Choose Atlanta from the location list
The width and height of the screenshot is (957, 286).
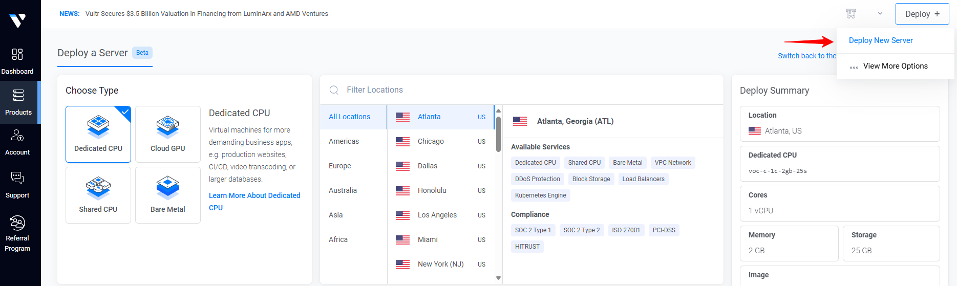[x=441, y=117]
